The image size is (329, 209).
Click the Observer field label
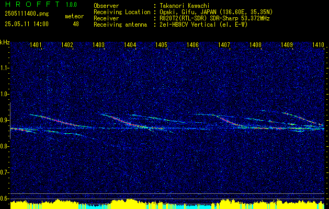pos(106,6)
